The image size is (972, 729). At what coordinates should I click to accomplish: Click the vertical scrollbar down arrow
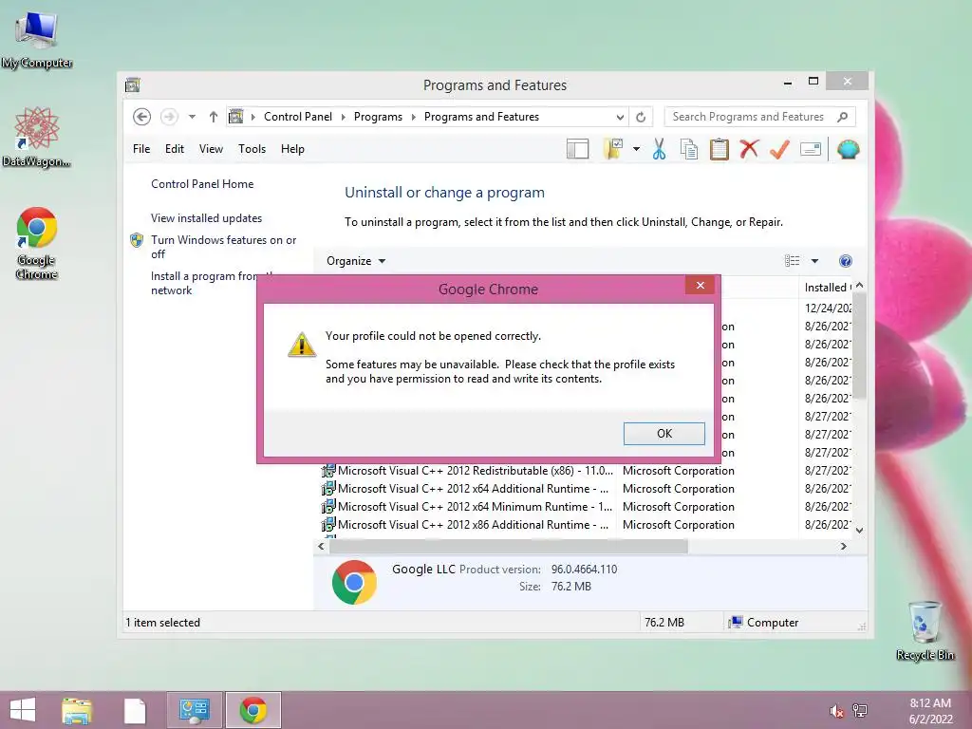click(x=859, y=530)
